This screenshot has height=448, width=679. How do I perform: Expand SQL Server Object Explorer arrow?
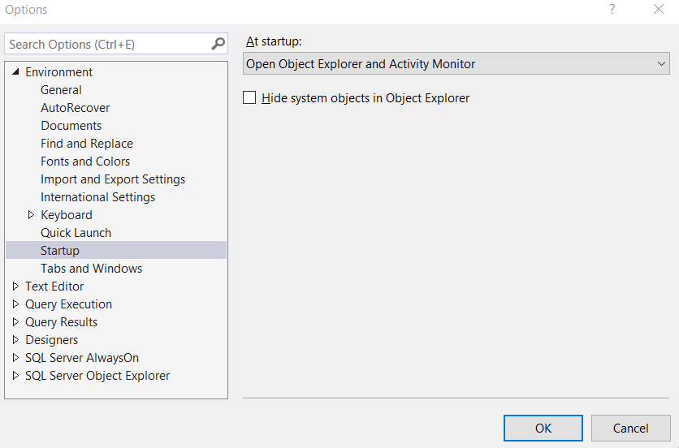tap(15, 376)
